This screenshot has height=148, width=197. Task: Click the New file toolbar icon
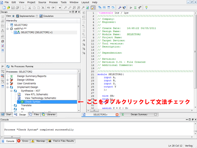(x=4, y=8)
